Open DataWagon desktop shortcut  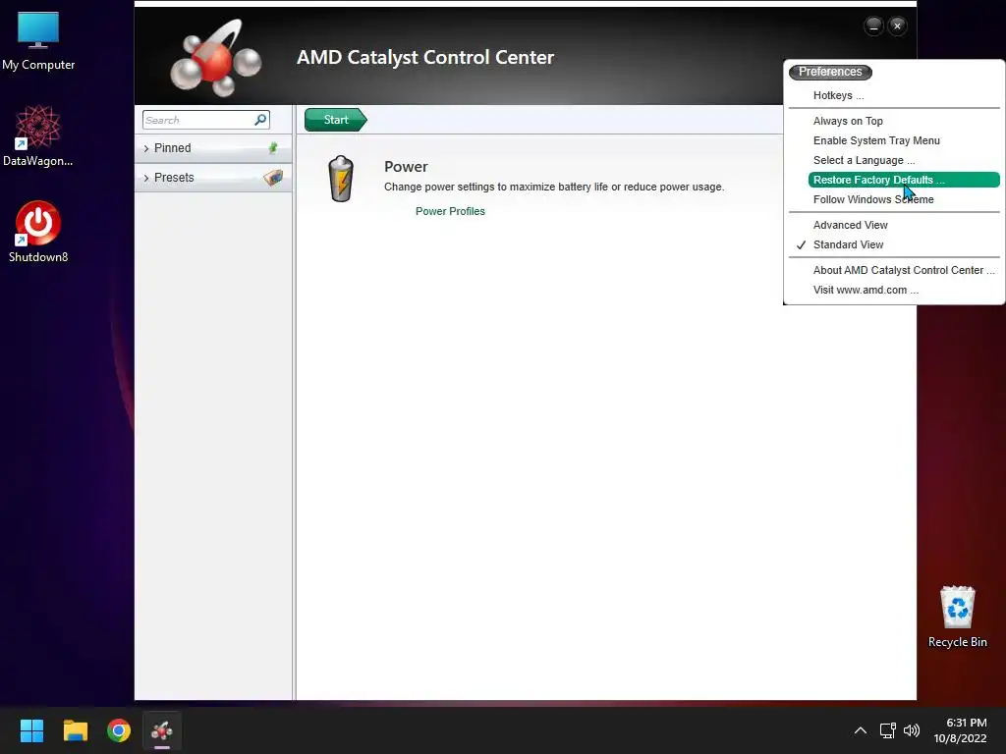click(x=38, y=135)
